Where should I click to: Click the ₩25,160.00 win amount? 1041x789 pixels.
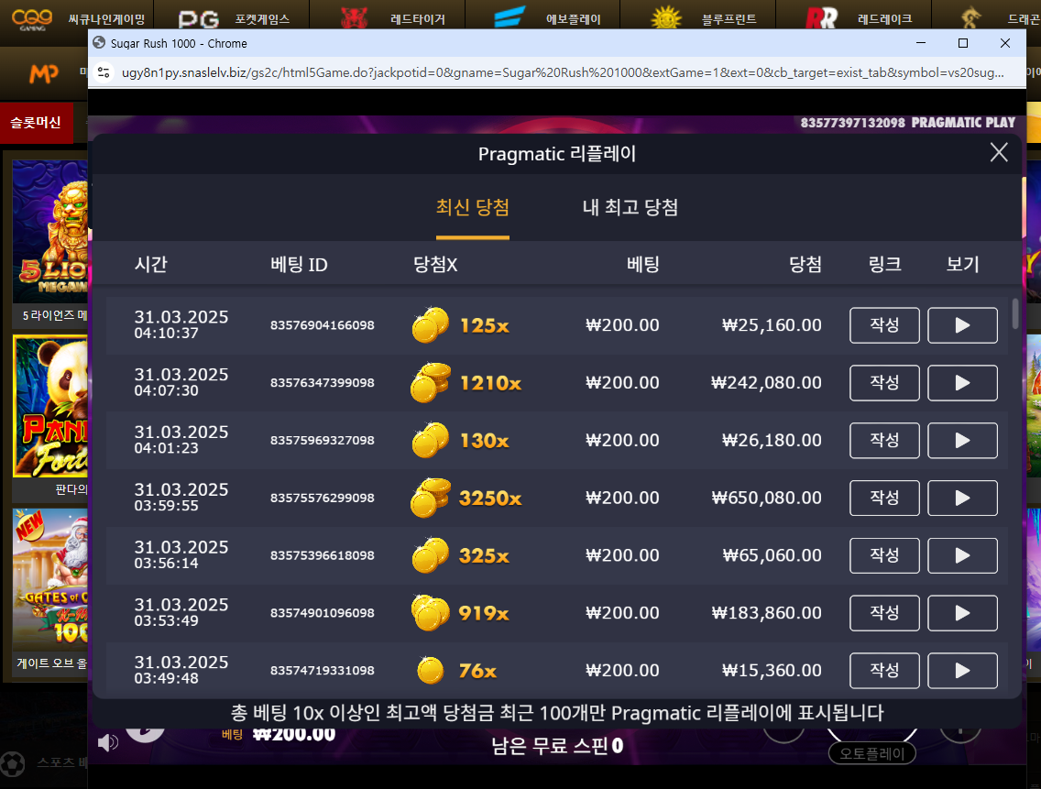[x=772, y=325]
